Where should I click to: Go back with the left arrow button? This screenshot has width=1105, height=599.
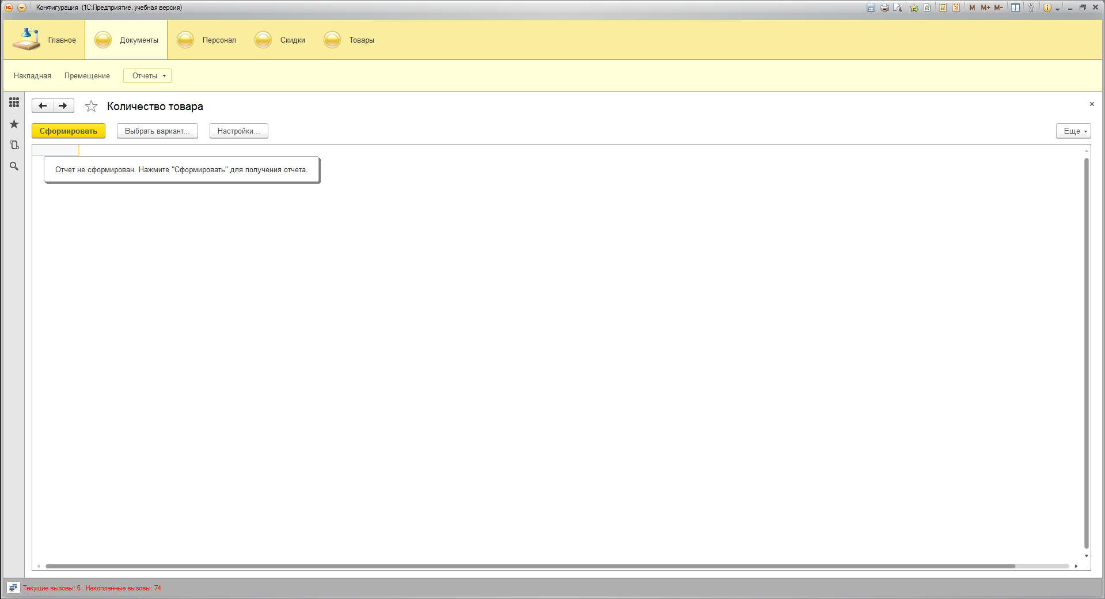point(43,106)
